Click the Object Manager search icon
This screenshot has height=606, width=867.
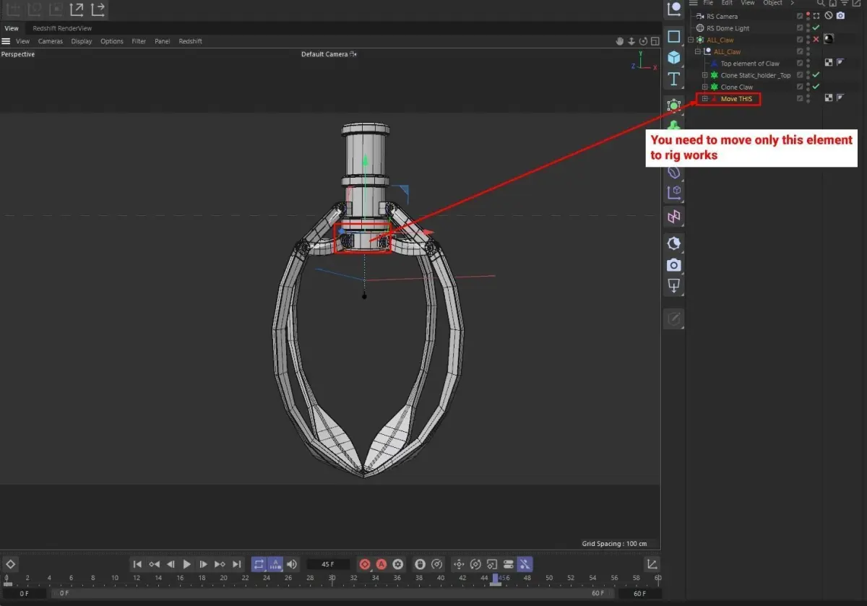pyautogui.click(x=820, y=3)
